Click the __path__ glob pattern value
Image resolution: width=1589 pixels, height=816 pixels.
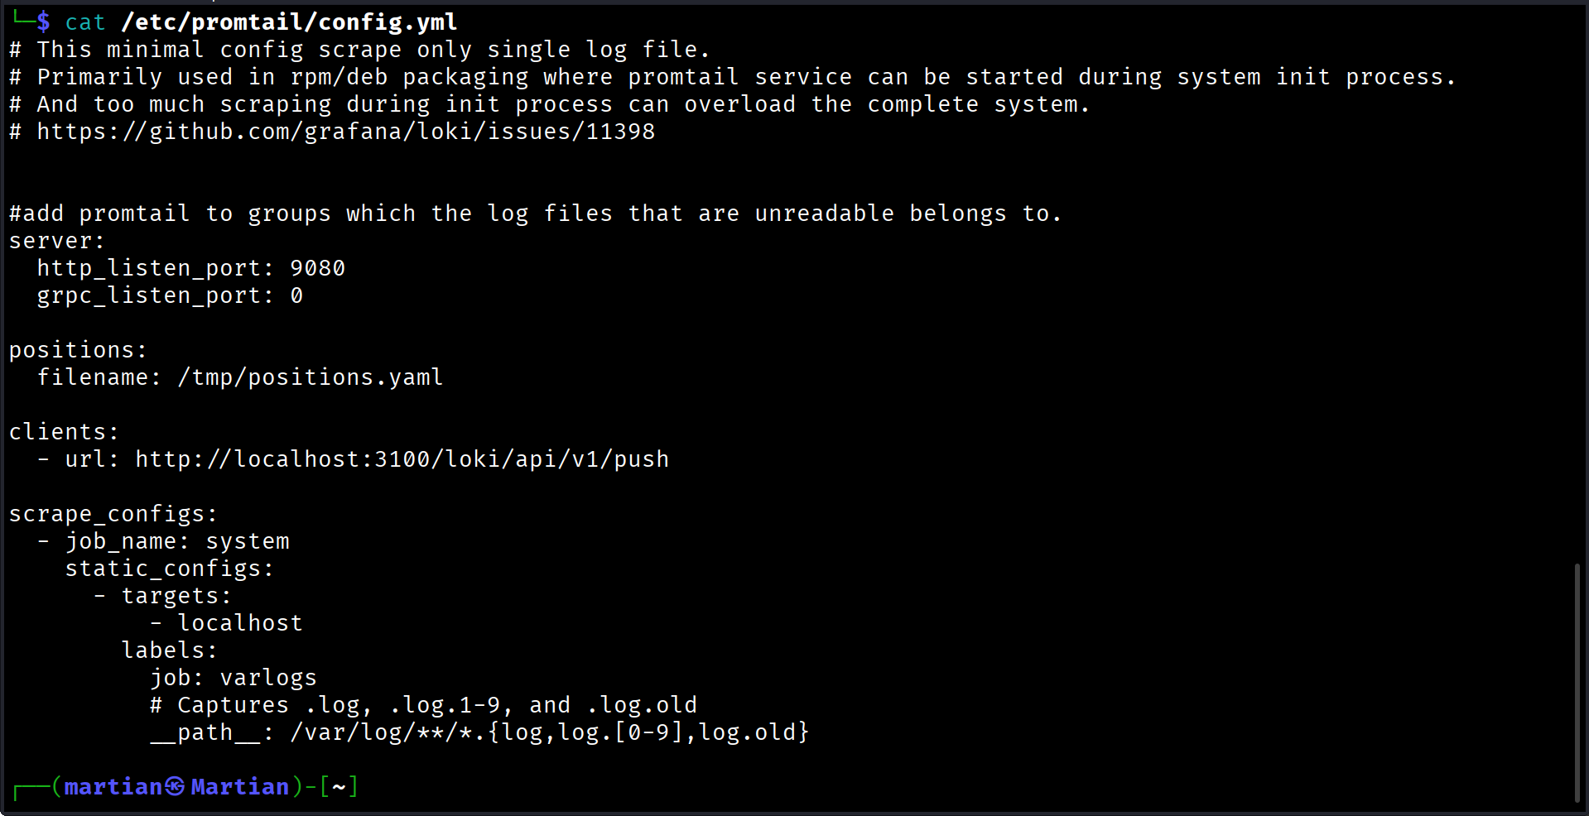[x=549, y=732]
